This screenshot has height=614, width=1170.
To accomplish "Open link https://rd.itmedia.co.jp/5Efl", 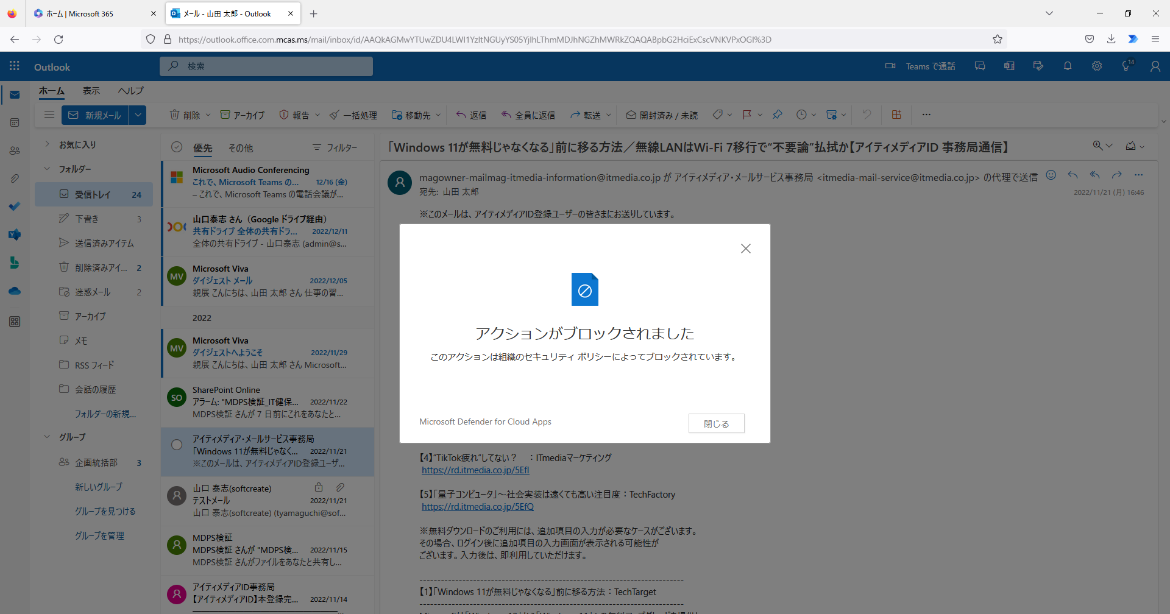I will pyautogui.click(x=475, y=470).
